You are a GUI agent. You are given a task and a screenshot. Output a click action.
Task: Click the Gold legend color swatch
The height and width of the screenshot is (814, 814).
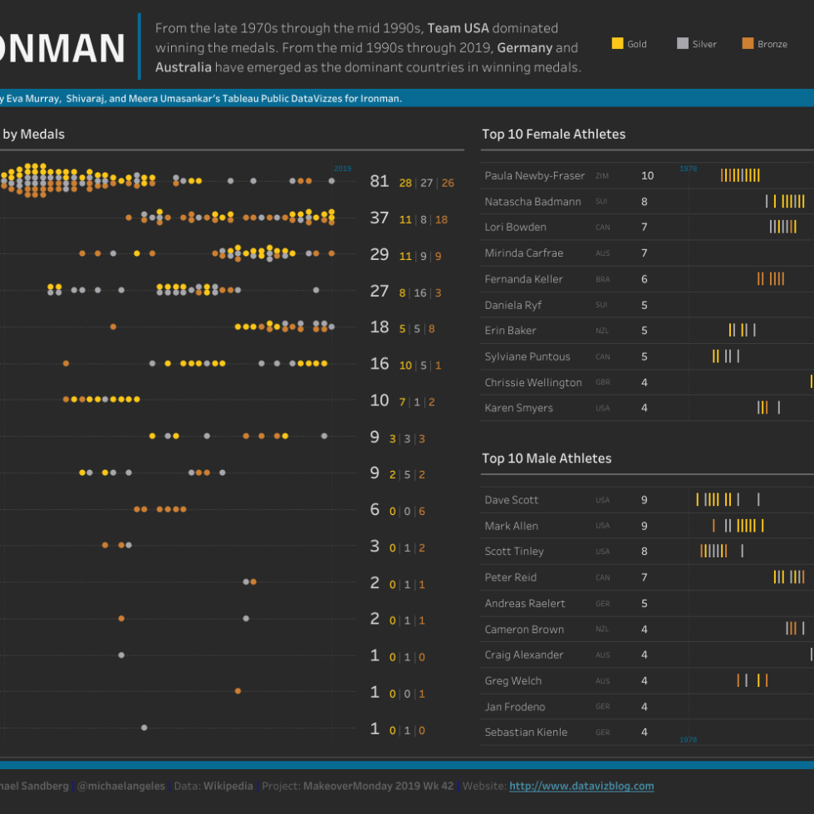[617, 43]
